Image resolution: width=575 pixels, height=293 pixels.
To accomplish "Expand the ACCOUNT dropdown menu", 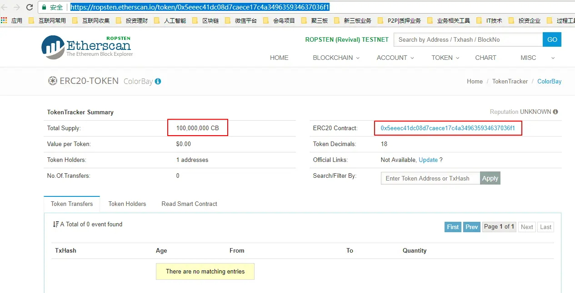I will click(x=395, y=58).
